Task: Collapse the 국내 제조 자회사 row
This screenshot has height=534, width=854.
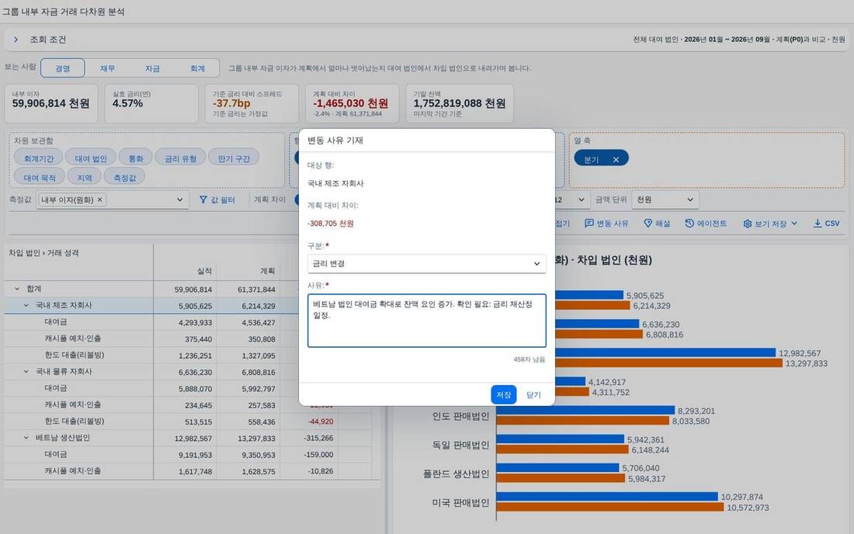Action: pos(26,305)
